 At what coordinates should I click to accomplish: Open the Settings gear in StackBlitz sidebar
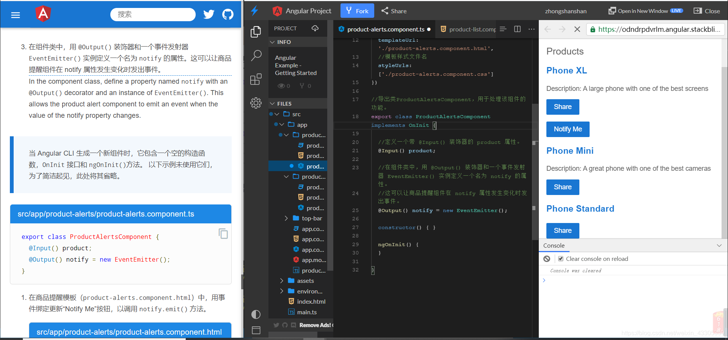coord(256,103)
